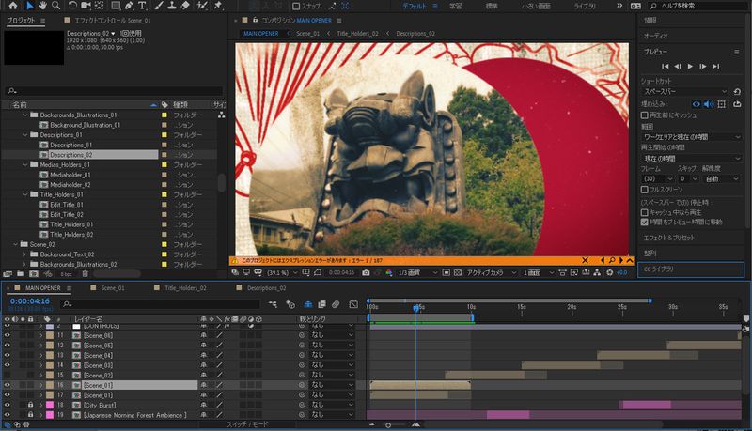752x431 pixels.
Task: Open the アクティブカメラ view dropdown
Action: [x=489, y=272]
